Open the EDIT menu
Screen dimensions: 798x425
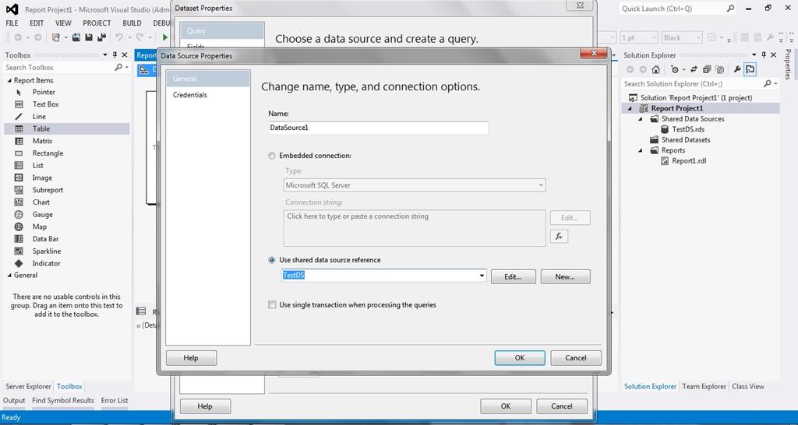37,23
